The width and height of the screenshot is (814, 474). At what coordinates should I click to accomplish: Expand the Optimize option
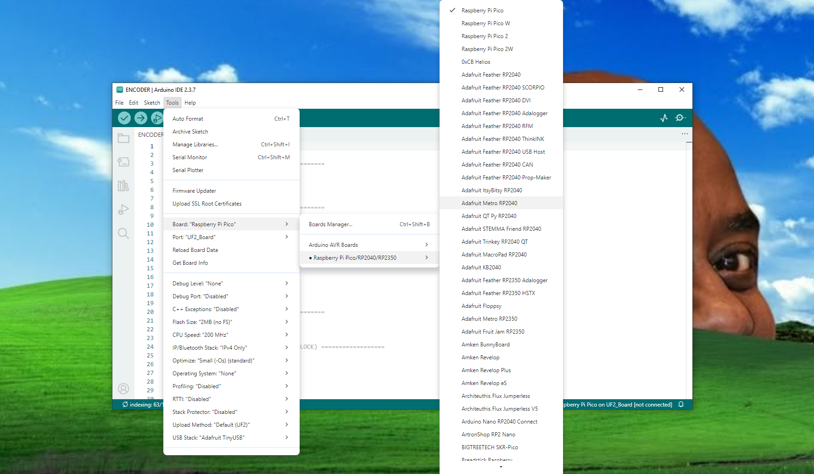(231, 361)
